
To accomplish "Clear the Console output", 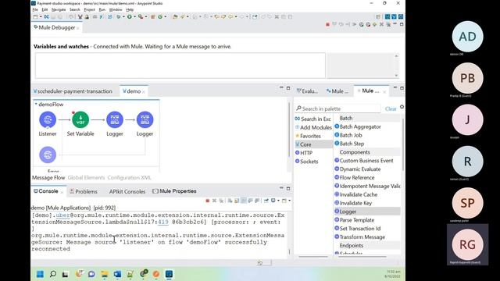I will (230, 201).
